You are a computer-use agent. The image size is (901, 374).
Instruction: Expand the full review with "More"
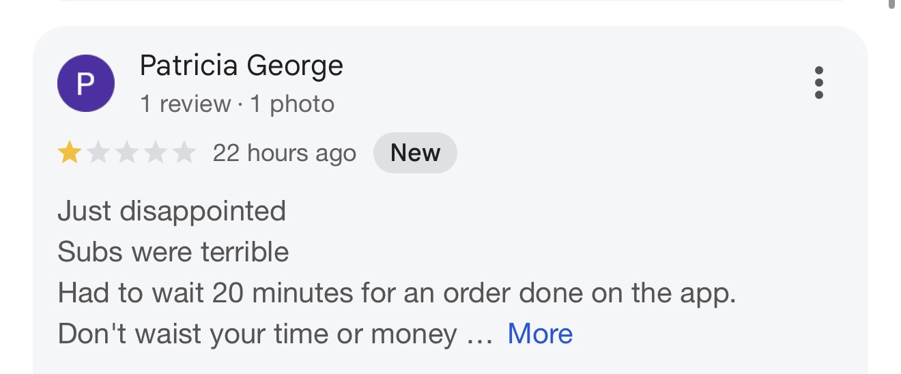[x=540, y=334]
